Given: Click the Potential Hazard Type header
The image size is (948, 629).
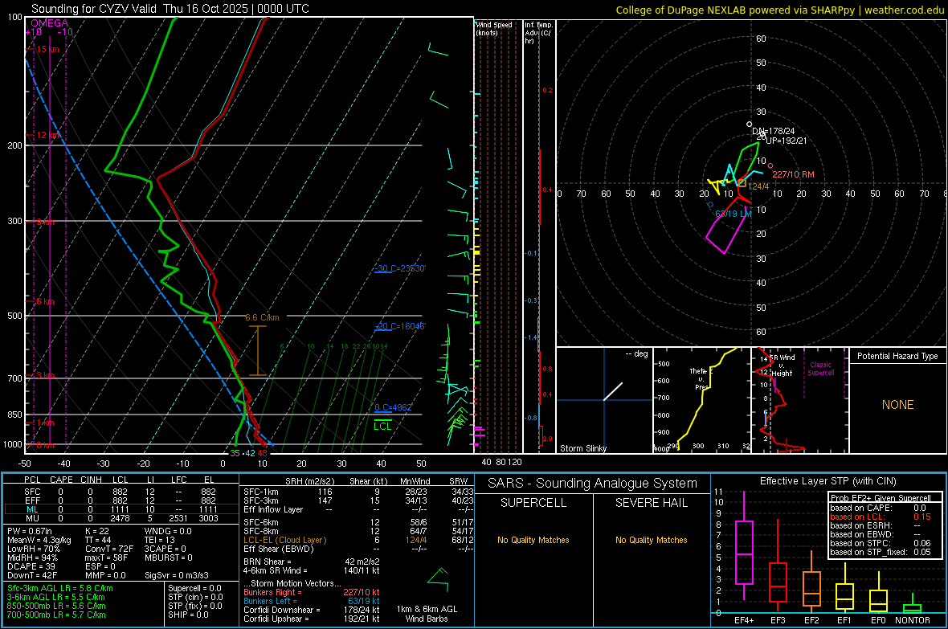Looking at the screenshot, I should 897,356.
